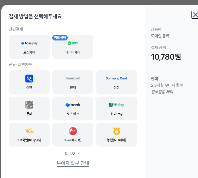Viewport: 198px width, 178px height.
Task: Click the 일부업종 제외 note
Action: coord(162,92)
